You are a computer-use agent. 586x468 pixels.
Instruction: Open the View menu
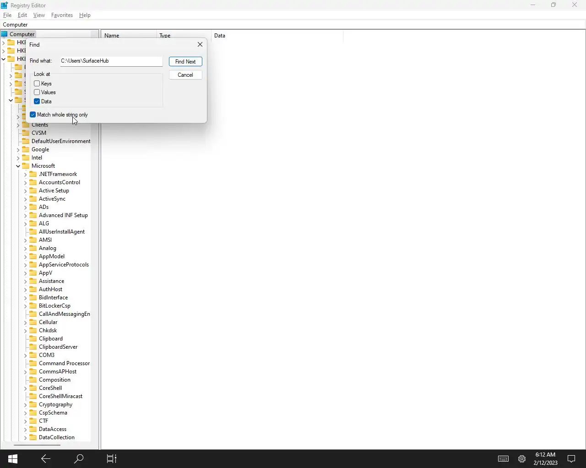(x=39, y=15)
